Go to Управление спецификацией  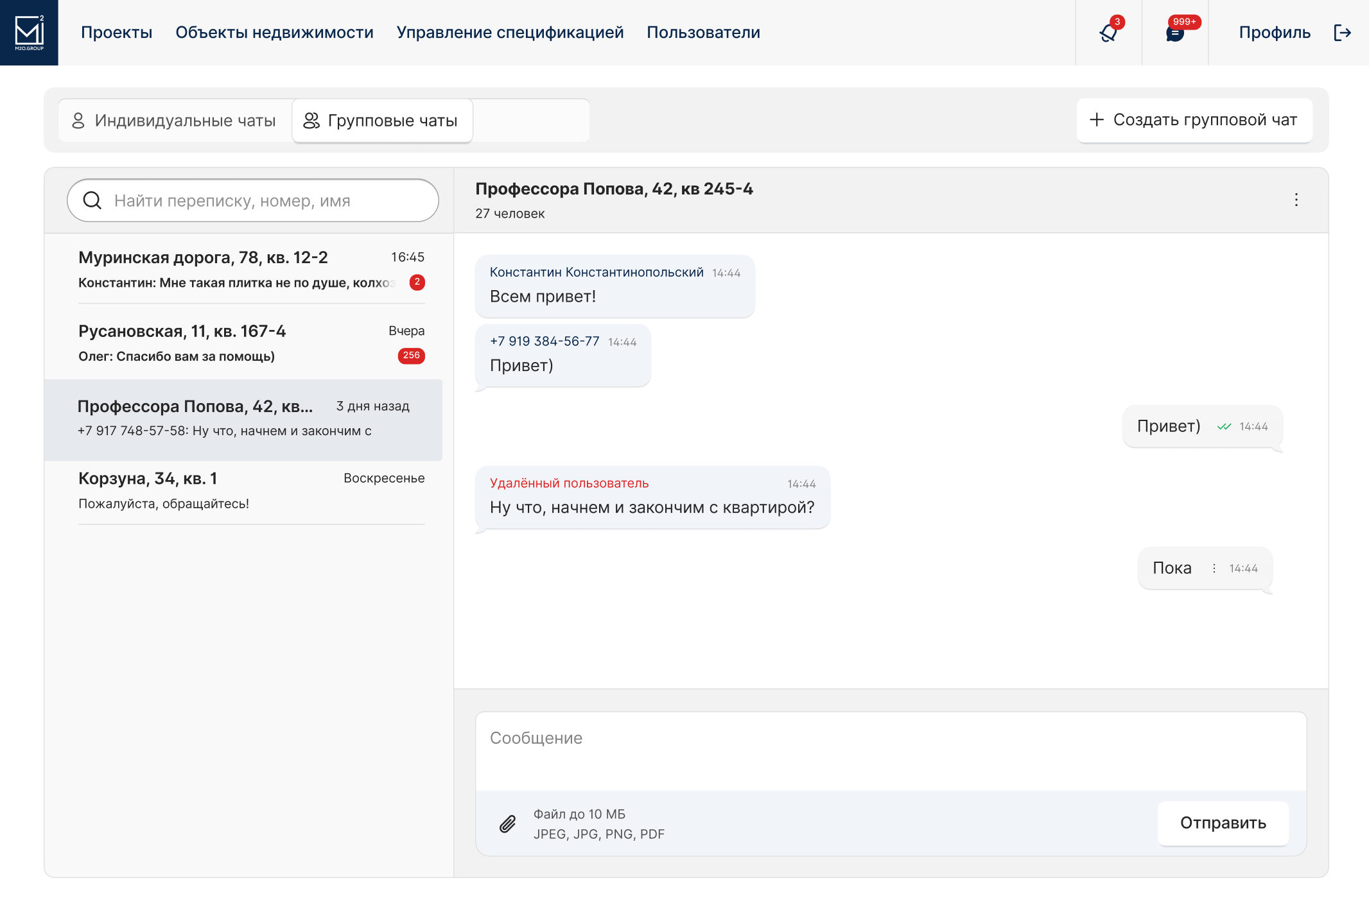(510, 32)
